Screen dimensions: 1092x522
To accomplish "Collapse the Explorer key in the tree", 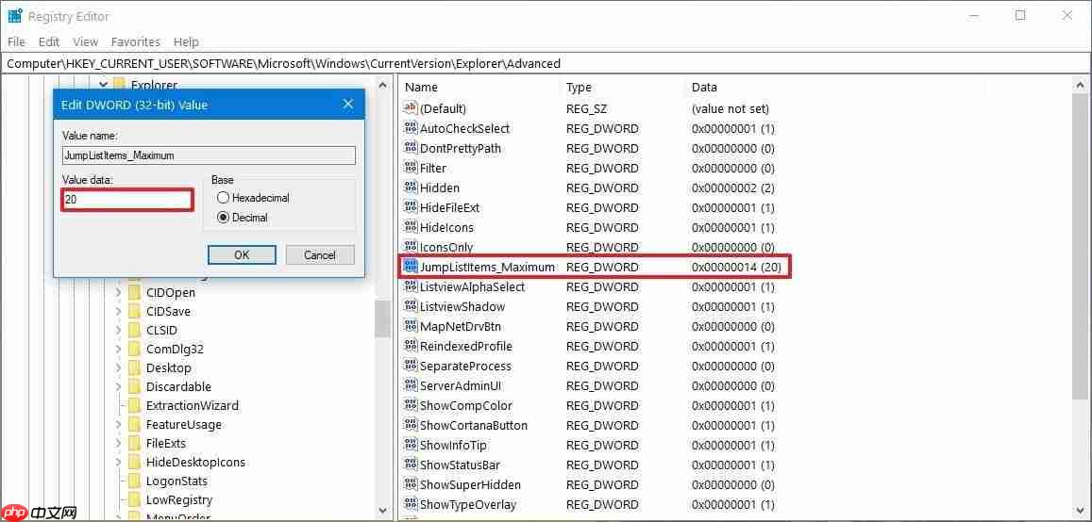I will 103,85.
